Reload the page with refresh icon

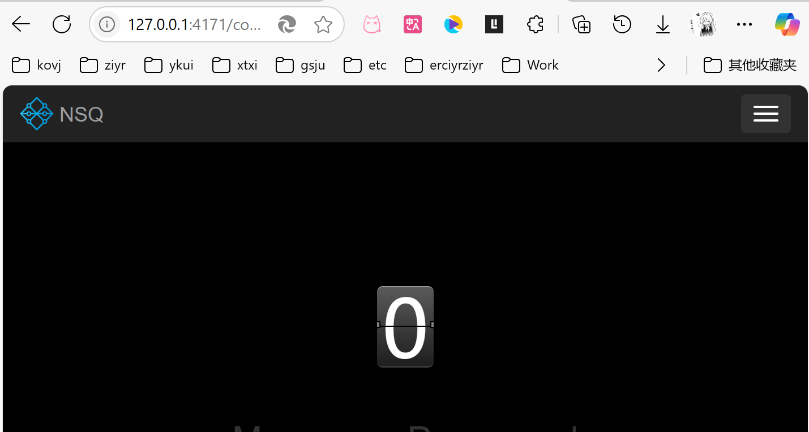[x=62, y=24]
